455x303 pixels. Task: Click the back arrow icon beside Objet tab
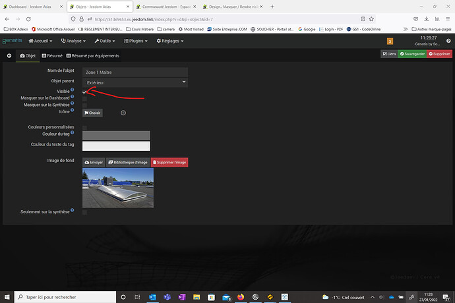coord(9,56)
